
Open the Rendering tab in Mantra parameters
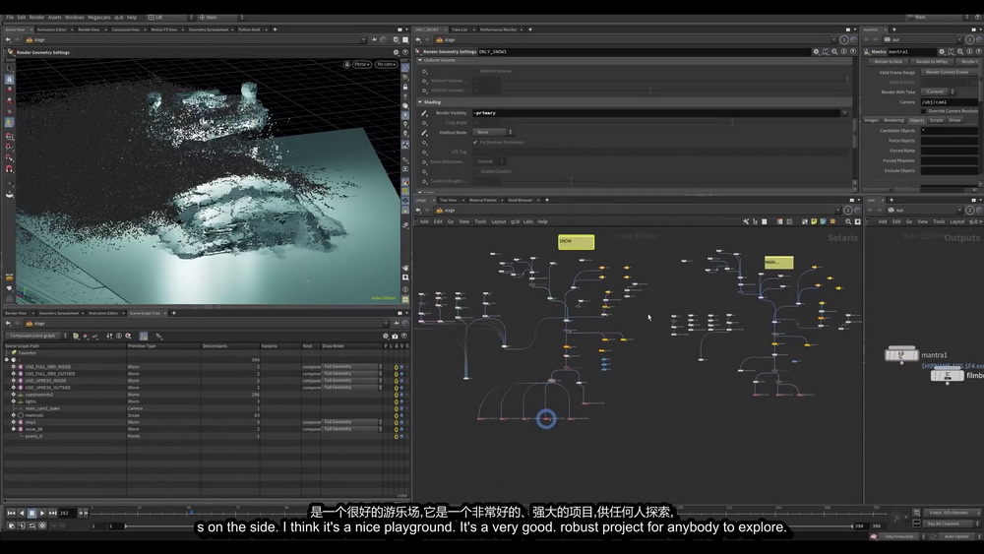coord(893,120)
